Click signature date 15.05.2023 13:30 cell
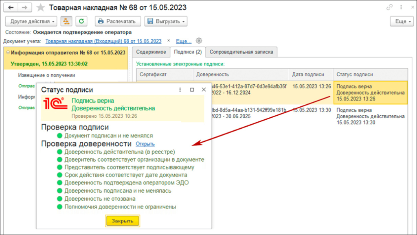This screenshot has width=417, height=235. (312, 110)
